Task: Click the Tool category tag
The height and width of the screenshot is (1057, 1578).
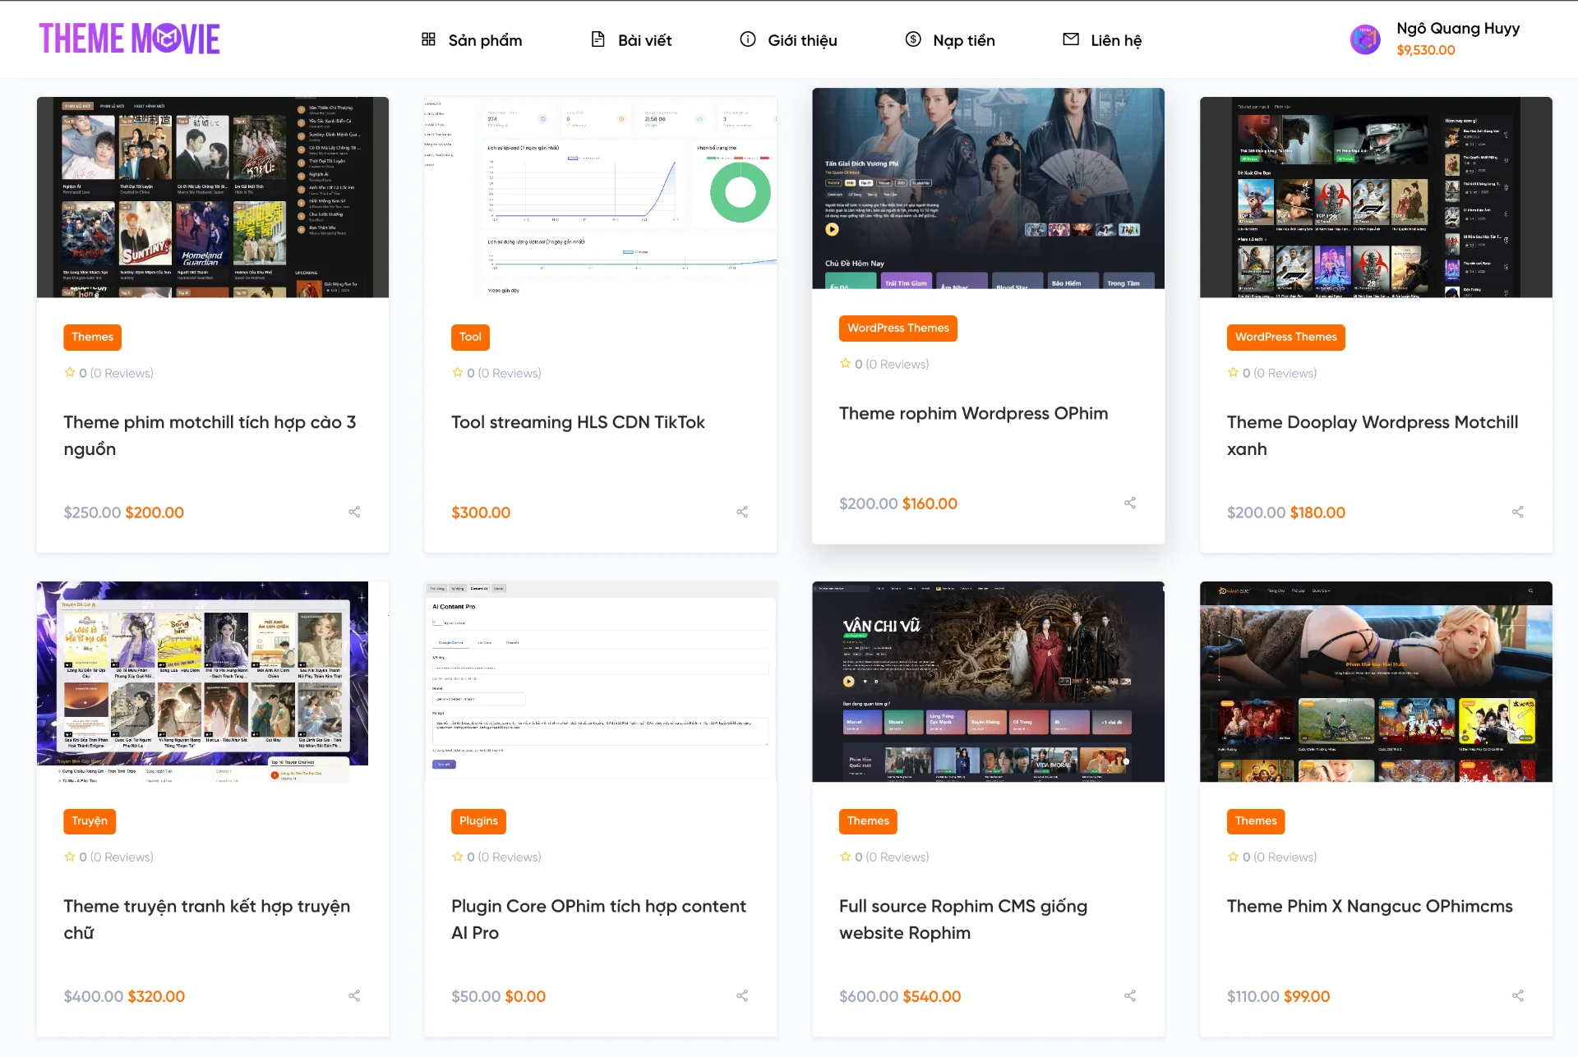Action: pyautogui.click(x=470, y=337)
